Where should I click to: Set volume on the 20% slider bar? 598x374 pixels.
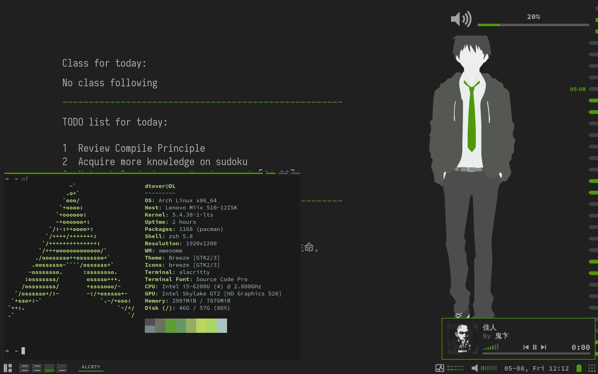click(533, 25)
